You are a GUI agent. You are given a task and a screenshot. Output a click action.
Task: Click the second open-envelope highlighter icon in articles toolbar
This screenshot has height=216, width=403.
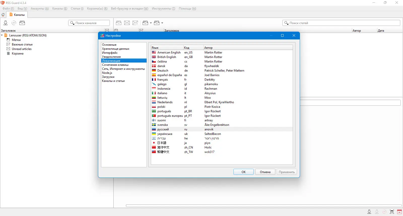157,23
